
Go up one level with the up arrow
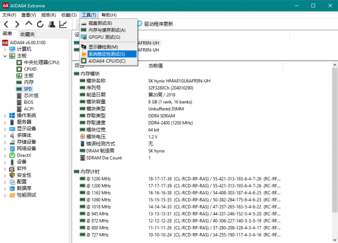(29, 23)
